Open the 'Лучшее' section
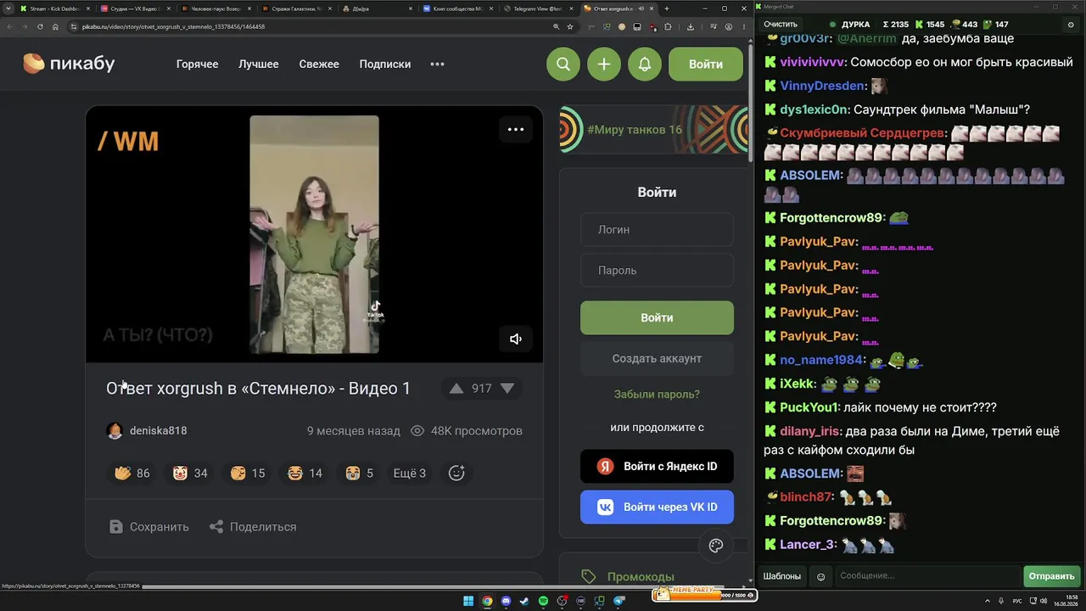The height and width of the screenshot is (611, 1086). 259,64
